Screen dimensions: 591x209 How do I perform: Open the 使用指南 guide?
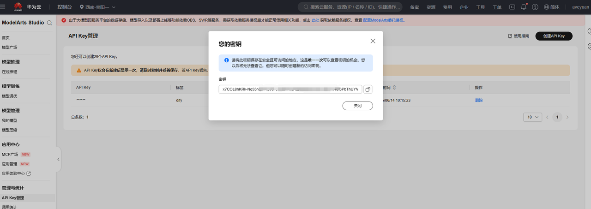519,36
